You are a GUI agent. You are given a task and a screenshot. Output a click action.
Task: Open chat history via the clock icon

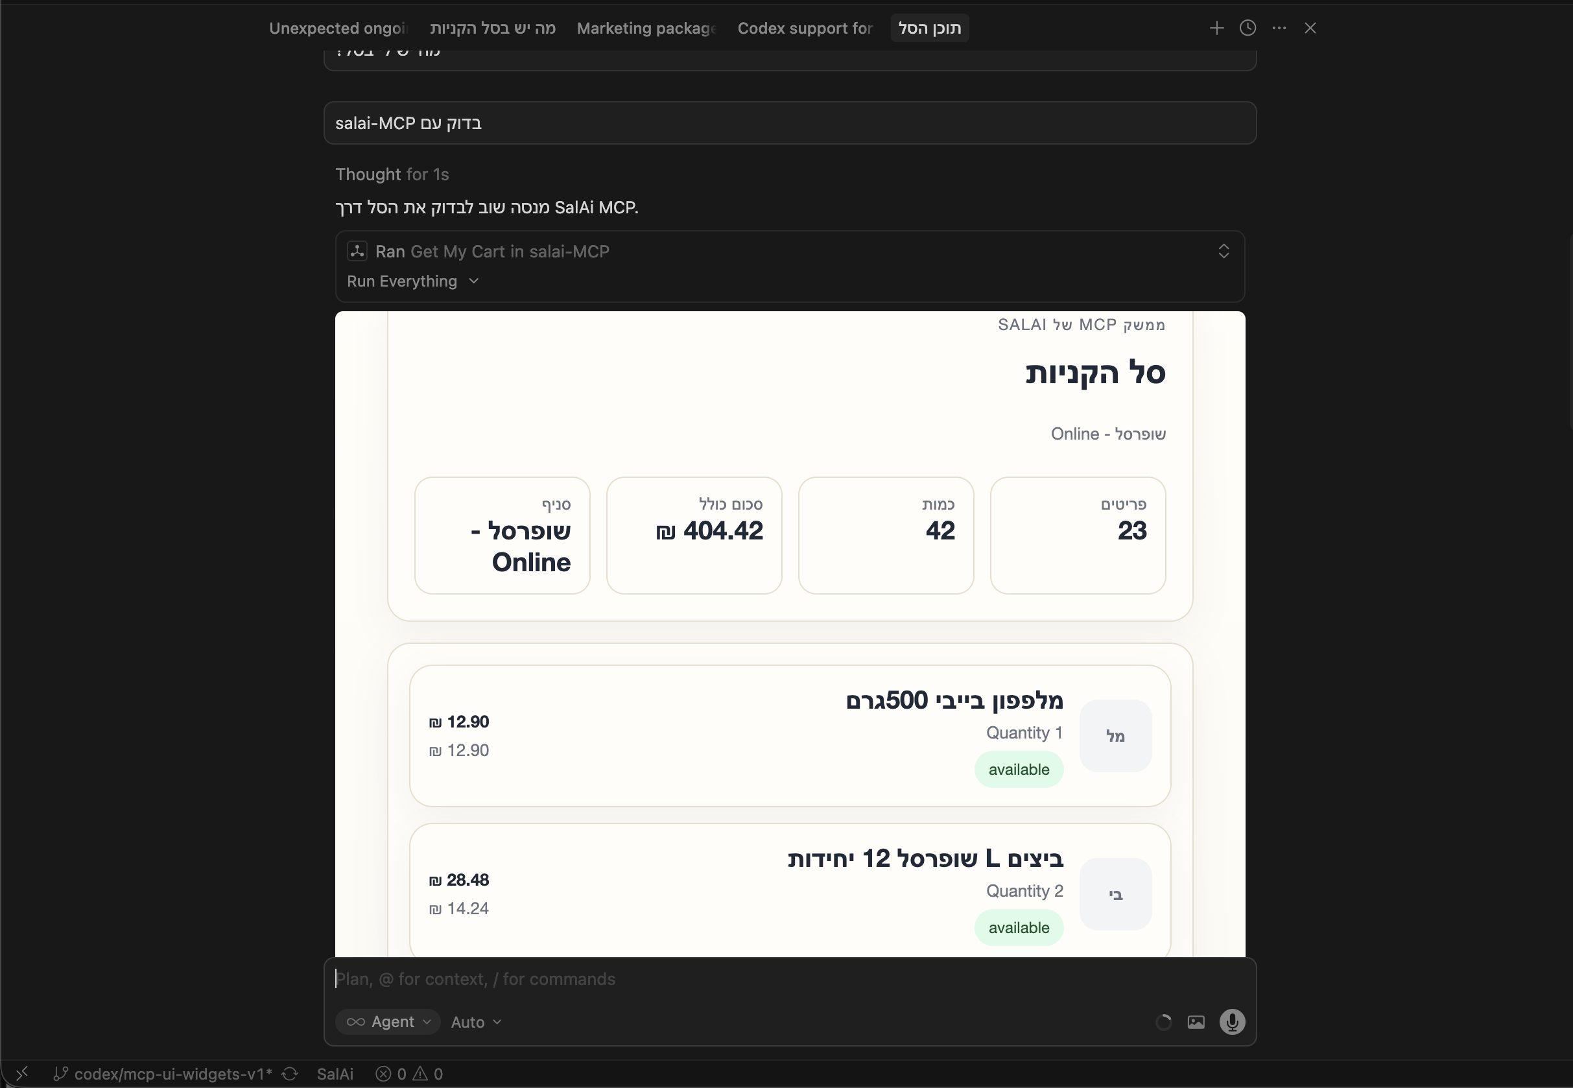tap(1248, 28)
